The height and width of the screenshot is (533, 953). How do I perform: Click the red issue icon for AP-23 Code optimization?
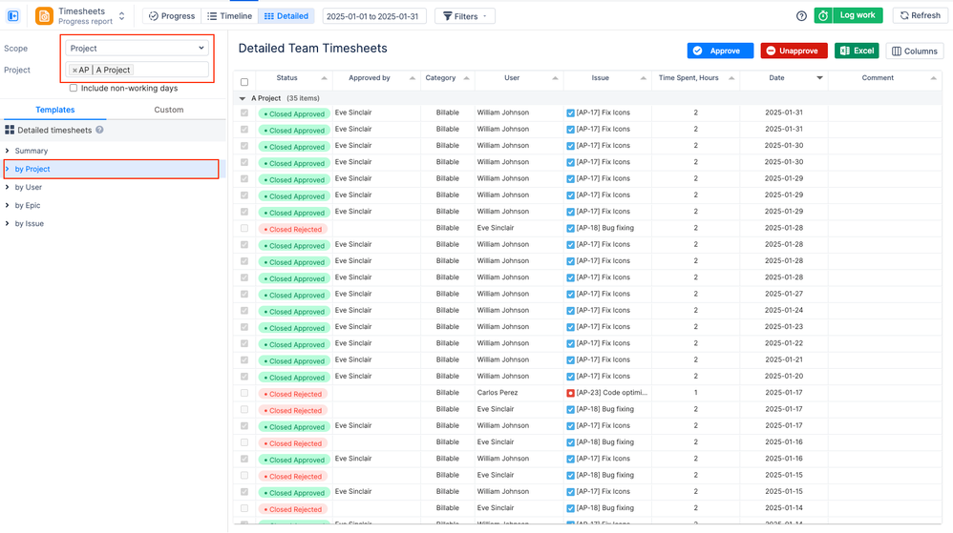click(x=570, y=394)
